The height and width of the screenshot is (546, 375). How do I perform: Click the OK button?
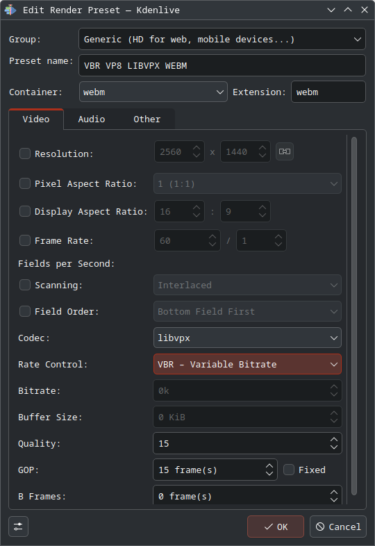click(276, 527)
